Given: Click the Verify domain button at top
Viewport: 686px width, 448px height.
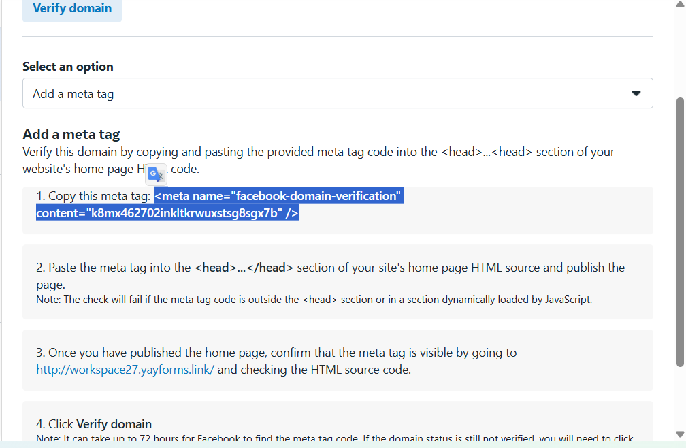Looking at the screenshot, I should (x=72, y=9).
